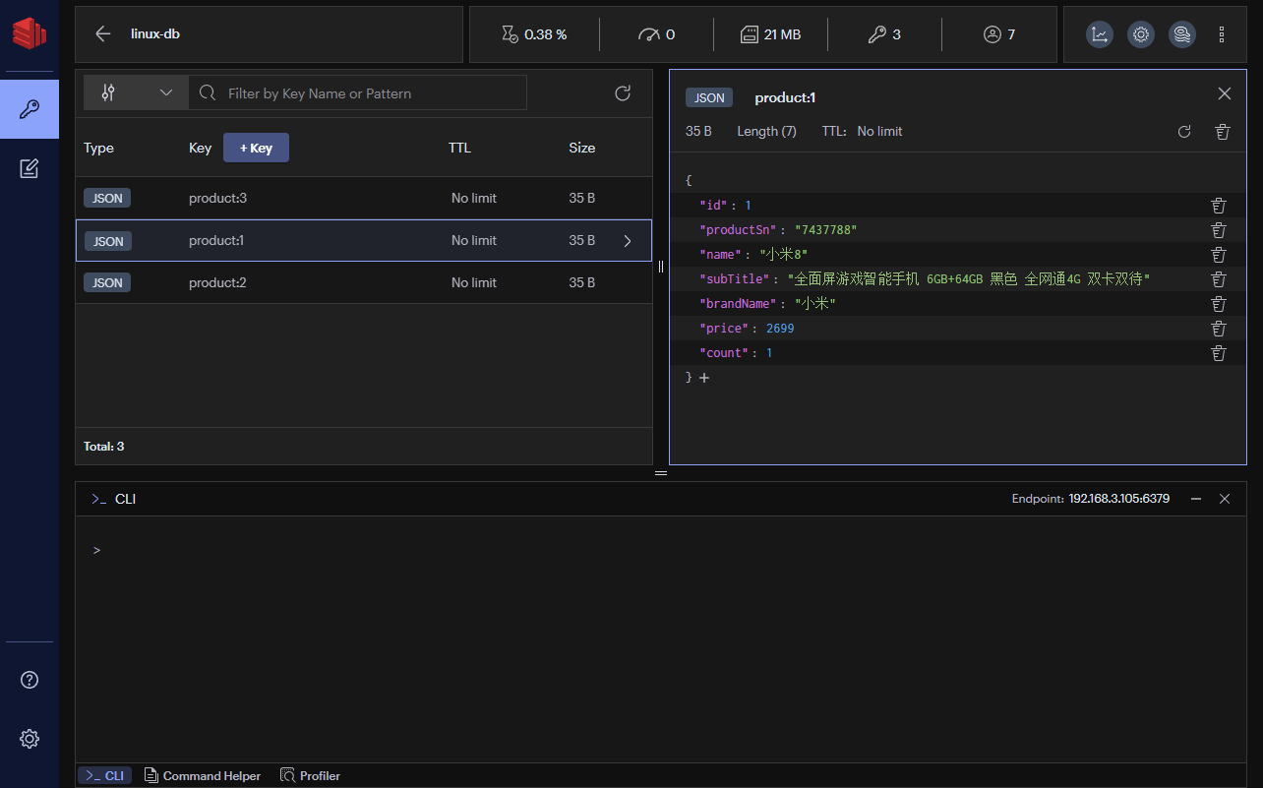Open the three-dot overflow menu

[x=1222, y=34]
